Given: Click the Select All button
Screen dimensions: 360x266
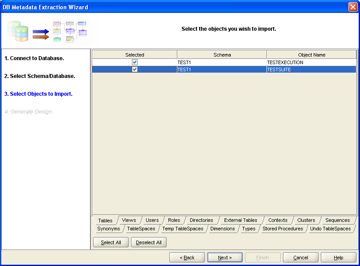Looking at the screenshot, I should coord(111,242).
